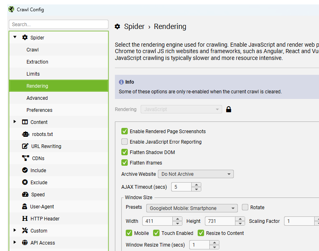The image size is (319, 251).
Task: Disable Rendered Page Screenshots checkbox
Action: (125, 132)
